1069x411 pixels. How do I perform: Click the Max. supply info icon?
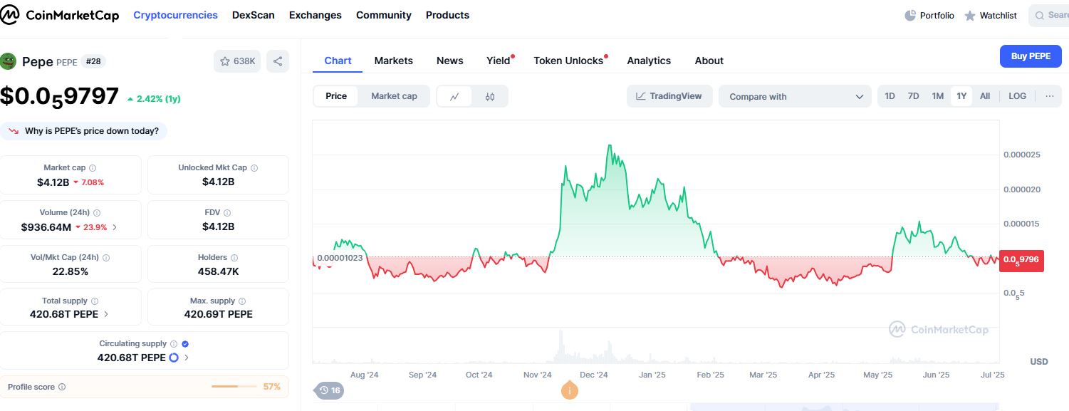[x=241, y=301]
